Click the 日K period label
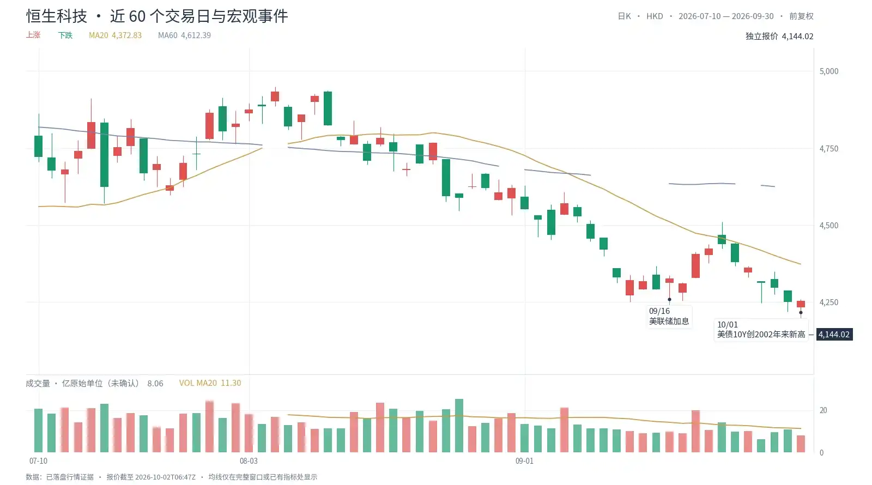Image resolution: width=872 pixels, height=485 pixels. point(624,16)
